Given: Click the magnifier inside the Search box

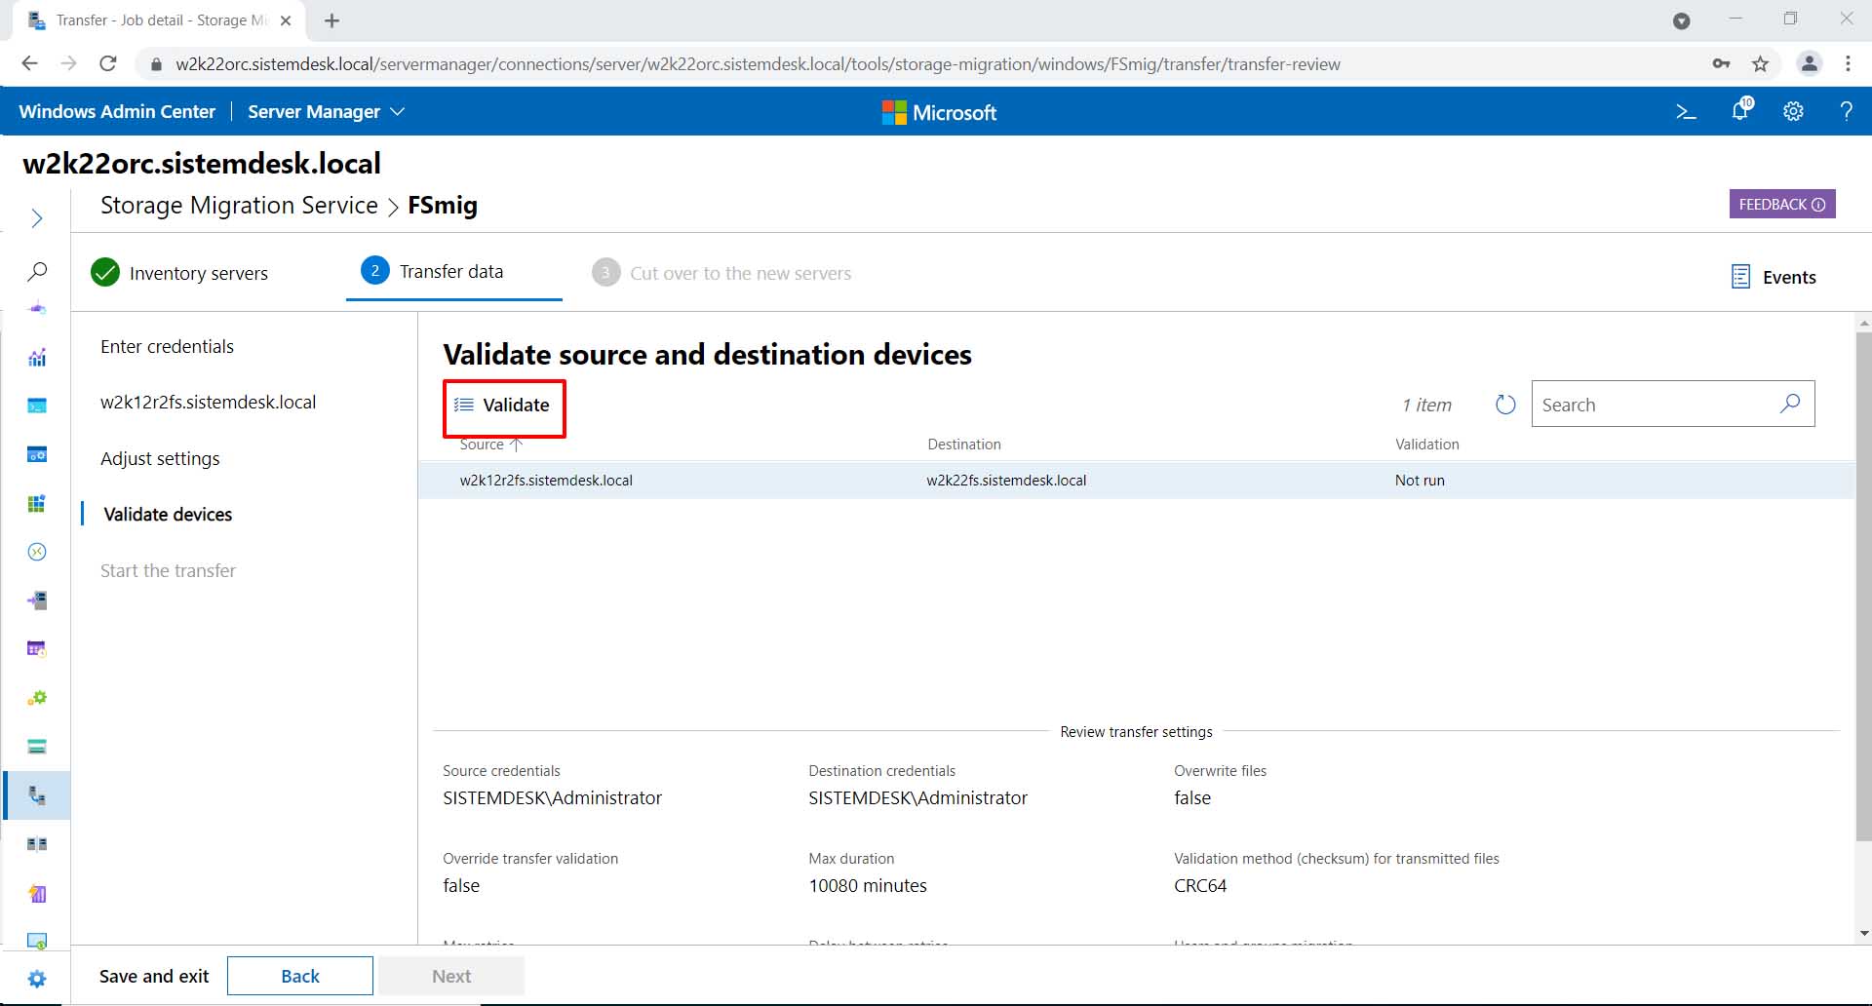Looking at the screenshot, I should (x=1790, y=404).
